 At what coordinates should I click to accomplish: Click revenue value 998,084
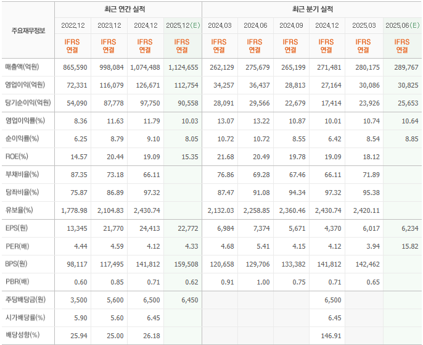coord(112,67)
